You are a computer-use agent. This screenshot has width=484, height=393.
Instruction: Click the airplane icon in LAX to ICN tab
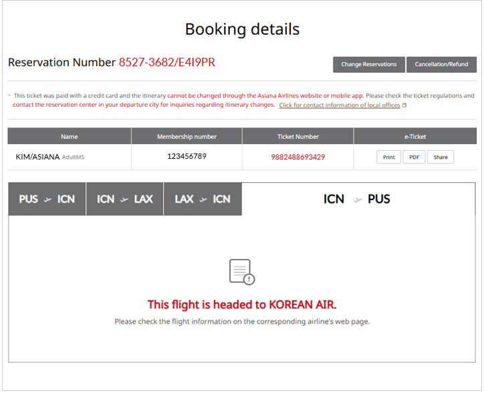coord(203,200)
